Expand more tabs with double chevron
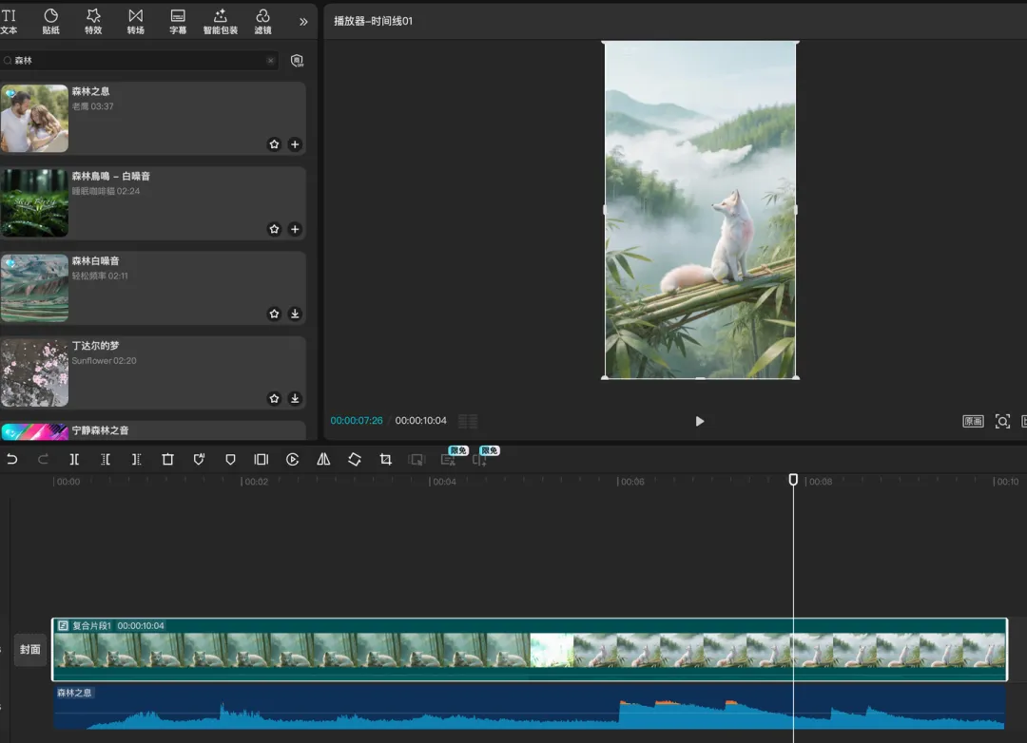The height and width of the screenshot is (743, 1027). click(x=303, y=21)
